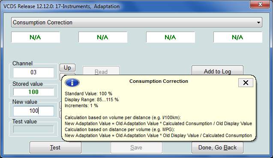Click the first N/A measurement box
Viewport: 273px width, 158px height.
(x=36, y=37)
